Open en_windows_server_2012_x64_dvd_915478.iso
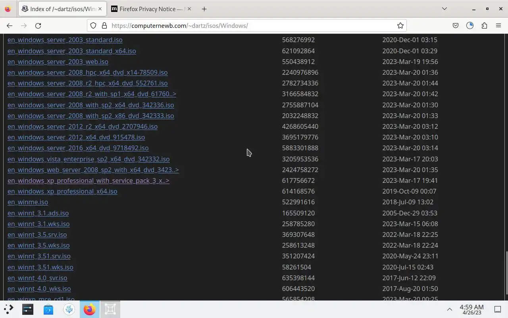 point(76,137)
